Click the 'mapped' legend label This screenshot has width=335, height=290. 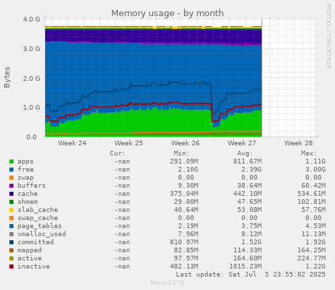tap(30, 250)
